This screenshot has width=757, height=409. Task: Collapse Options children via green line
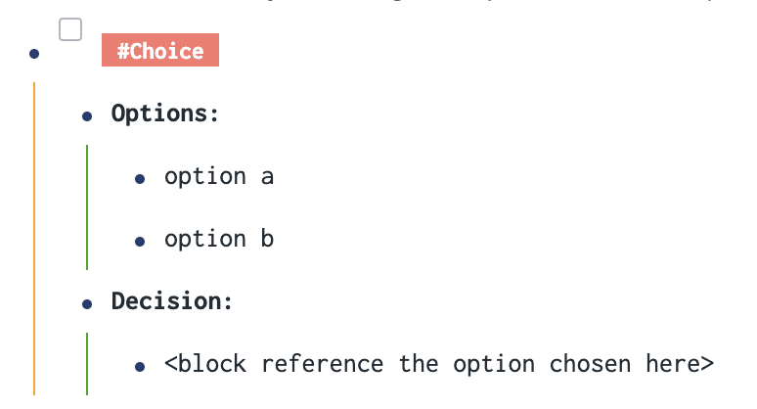(x=87, y=207)
